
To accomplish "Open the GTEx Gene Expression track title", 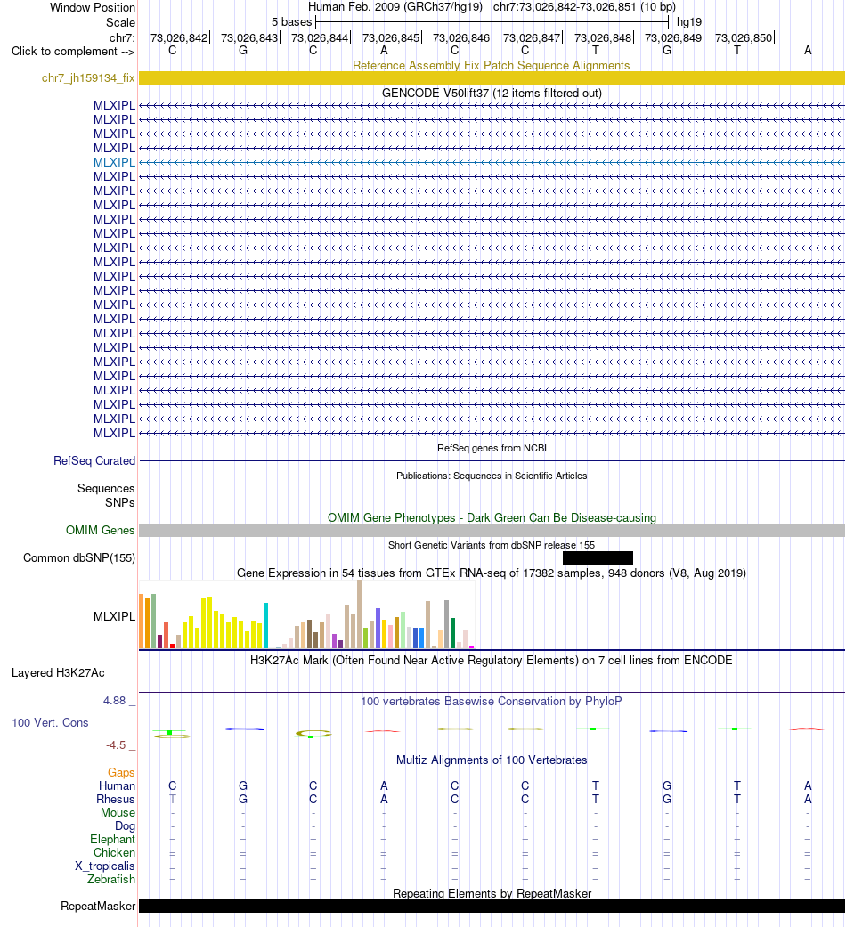I will tap(492, 573).
